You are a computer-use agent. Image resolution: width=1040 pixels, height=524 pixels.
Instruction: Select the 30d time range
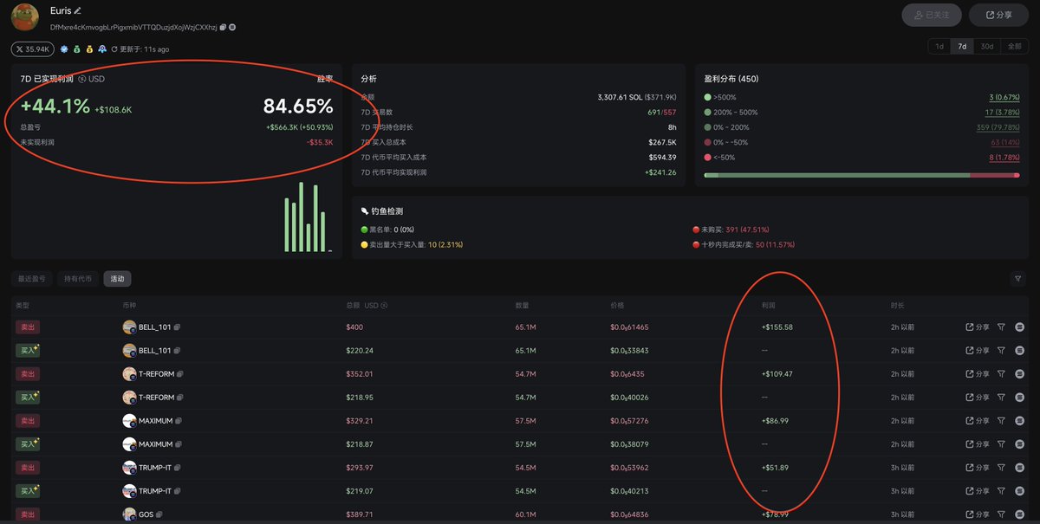pyautogui.click(x=986, y=47)
